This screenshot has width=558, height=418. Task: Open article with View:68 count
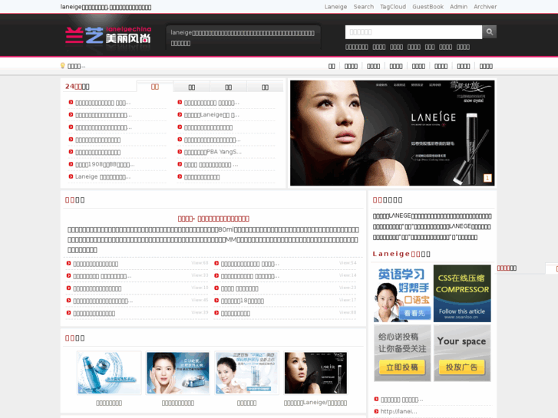[96, 264]
